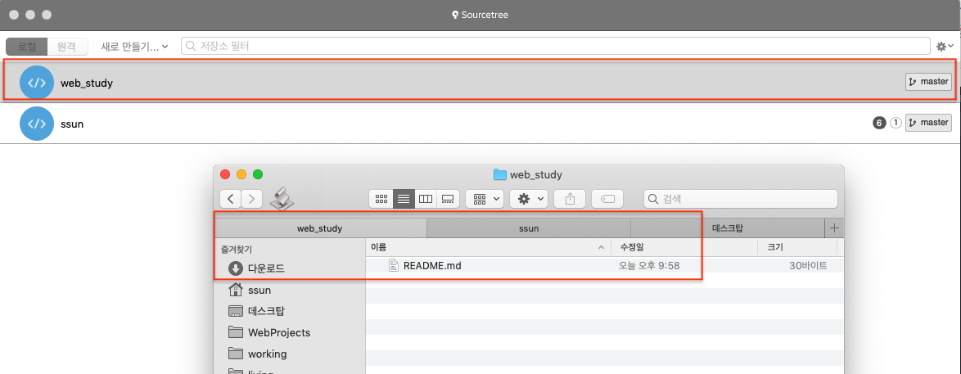Go forward in the Finder window

click(251, 199)
